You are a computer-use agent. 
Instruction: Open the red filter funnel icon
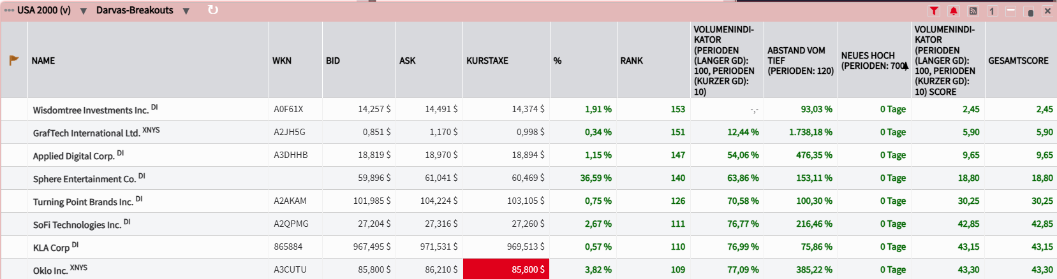point(934,11)
